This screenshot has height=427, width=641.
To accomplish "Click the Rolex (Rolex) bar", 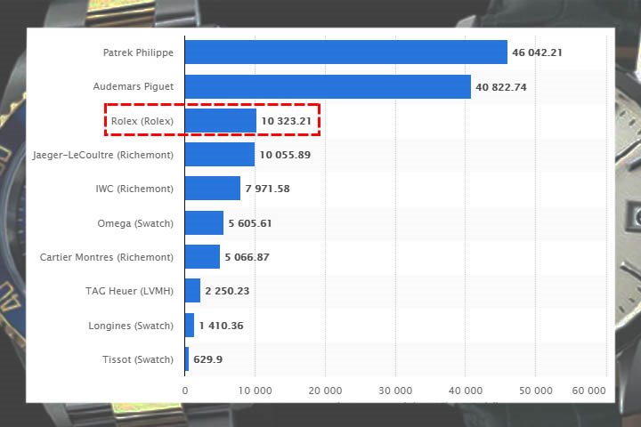I will click(221, 121).
